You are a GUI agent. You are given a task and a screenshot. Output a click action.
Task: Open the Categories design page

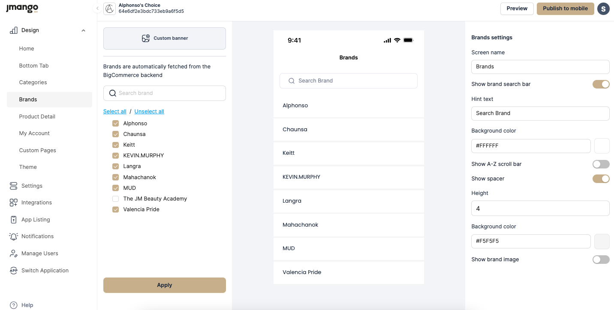click(33, 83)
